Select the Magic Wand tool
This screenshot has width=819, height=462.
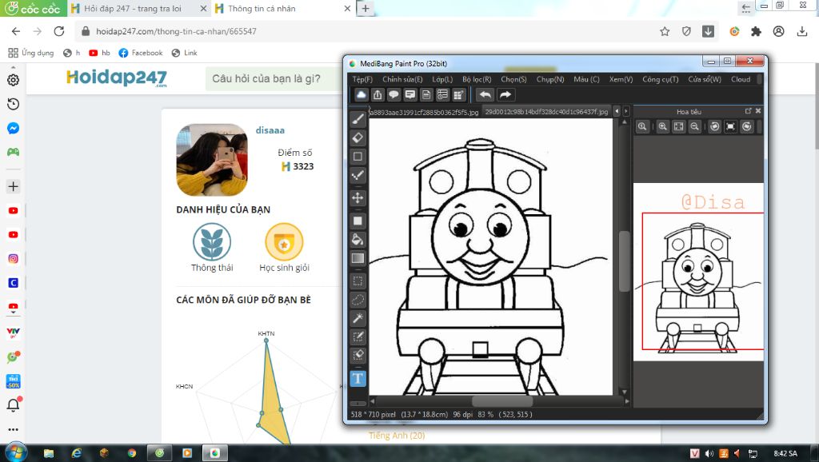(x=358, y=318)
